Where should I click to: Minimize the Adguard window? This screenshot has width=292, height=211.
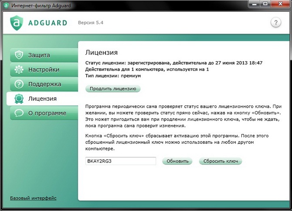coord(254,4)
